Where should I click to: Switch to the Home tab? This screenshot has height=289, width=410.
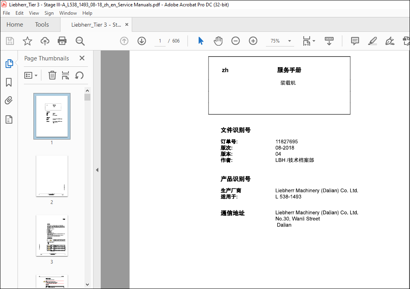tap(15, 25)
